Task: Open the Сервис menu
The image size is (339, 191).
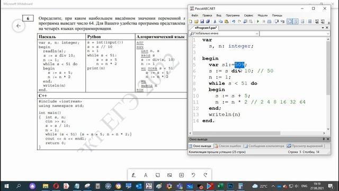Action: pyautogui.click(x=248, y=15)
